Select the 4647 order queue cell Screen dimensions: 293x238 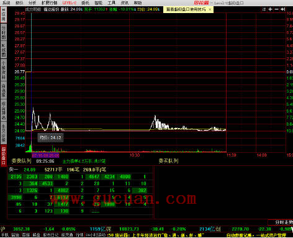coord(93,176)
